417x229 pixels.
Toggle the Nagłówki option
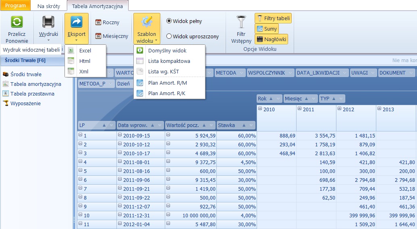[272, 39]
